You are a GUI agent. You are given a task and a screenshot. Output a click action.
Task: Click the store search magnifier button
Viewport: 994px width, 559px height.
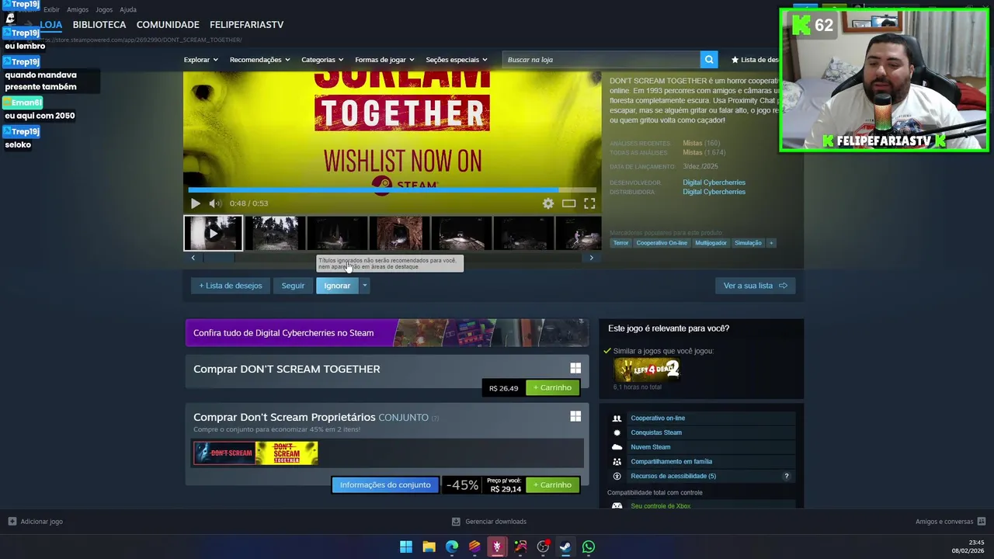tap(709, 60)
